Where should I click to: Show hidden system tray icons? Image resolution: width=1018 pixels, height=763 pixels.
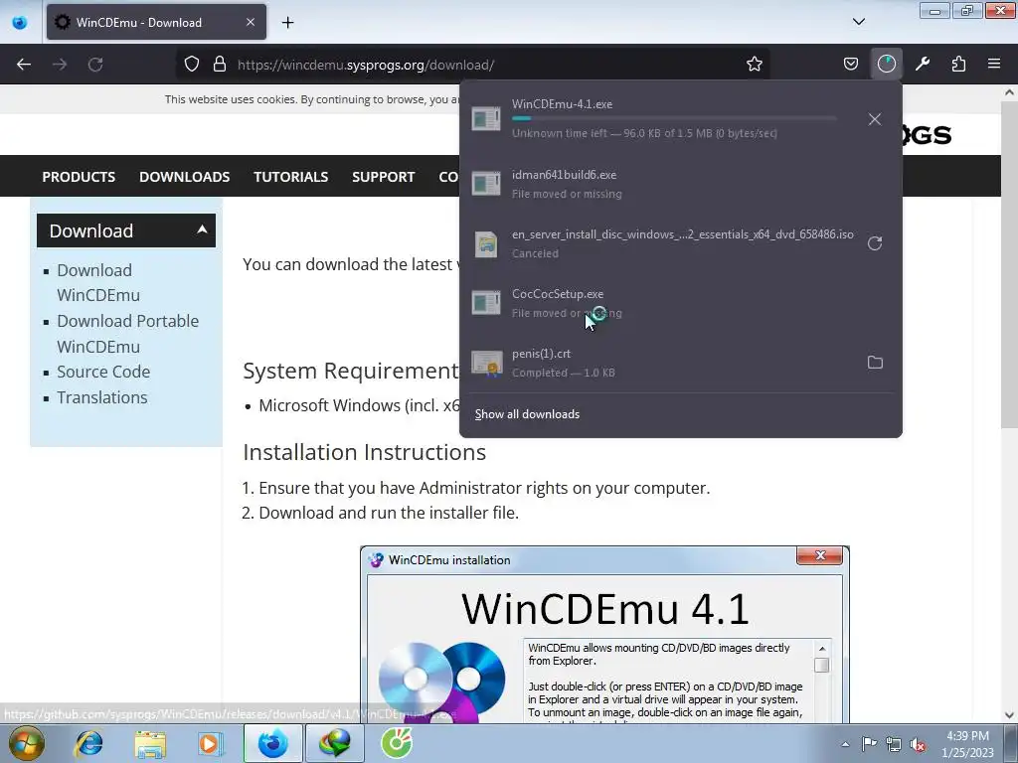click(845, 744)
